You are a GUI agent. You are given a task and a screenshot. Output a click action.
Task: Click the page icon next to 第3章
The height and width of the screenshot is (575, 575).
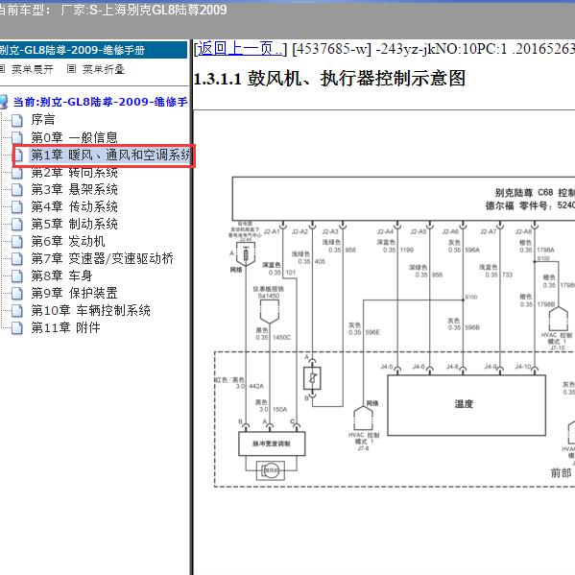[x=17, y=190]
